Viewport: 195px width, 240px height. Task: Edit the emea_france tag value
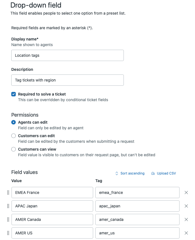pos(137,193)
